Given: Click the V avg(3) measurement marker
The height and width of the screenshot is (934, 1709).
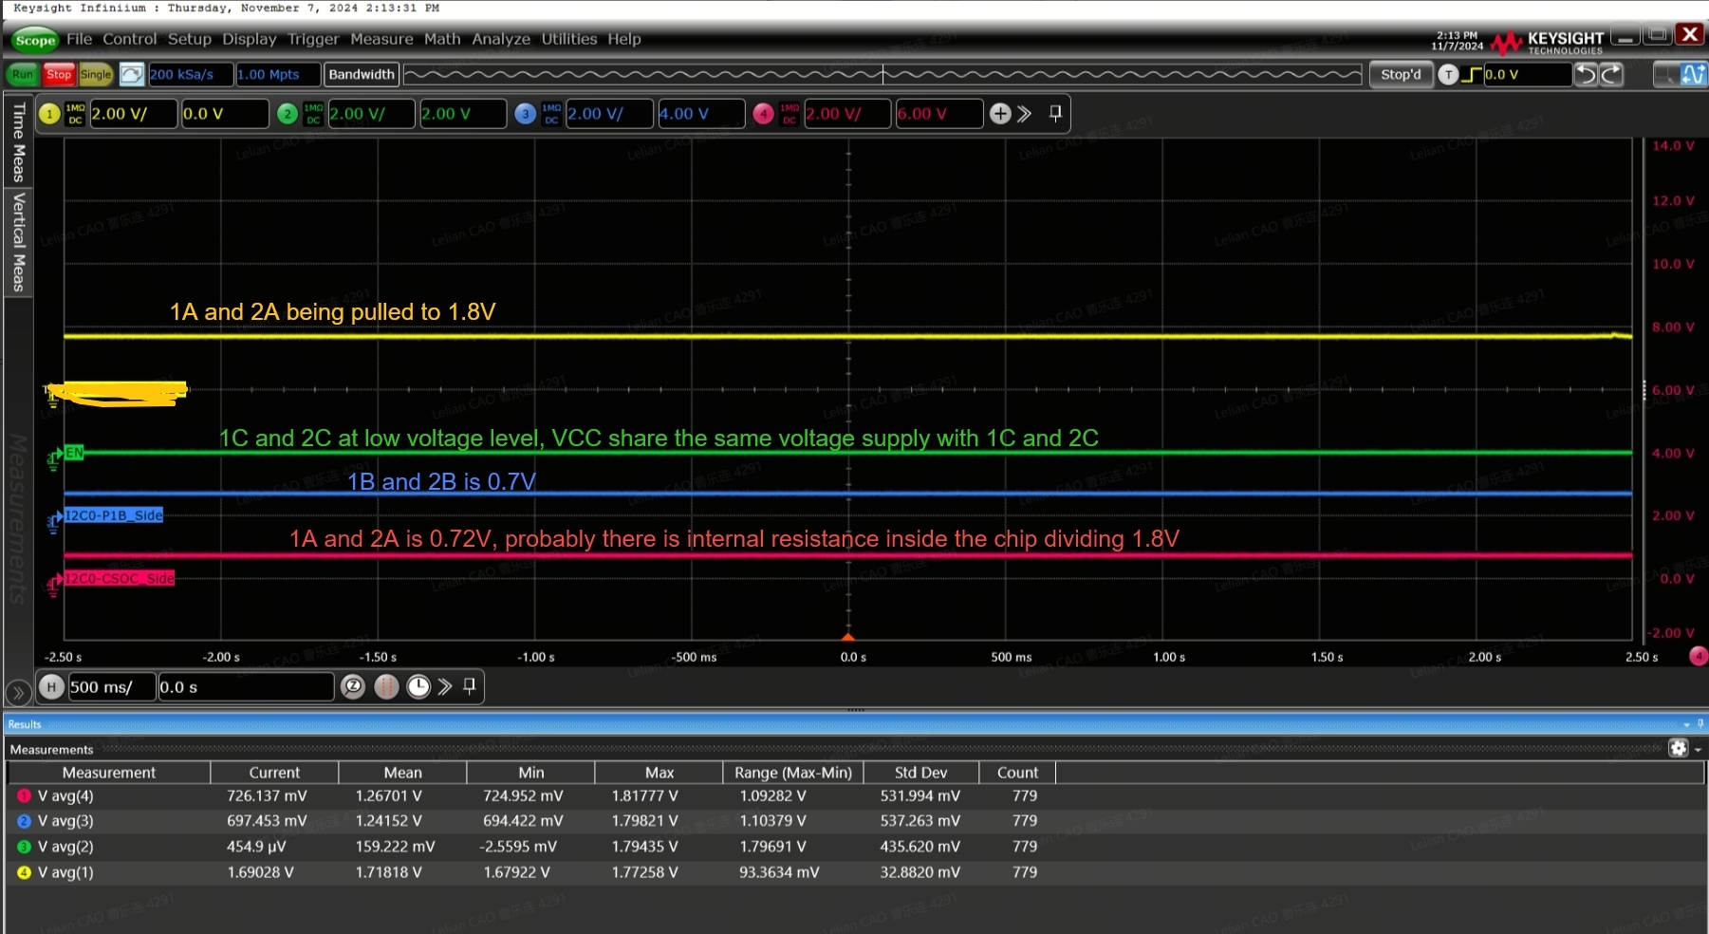Looking at the screenshot, I should [25, 821].
